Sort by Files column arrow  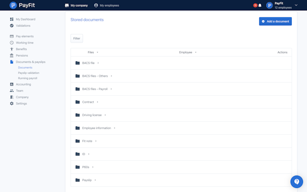[x=97, y=52]
